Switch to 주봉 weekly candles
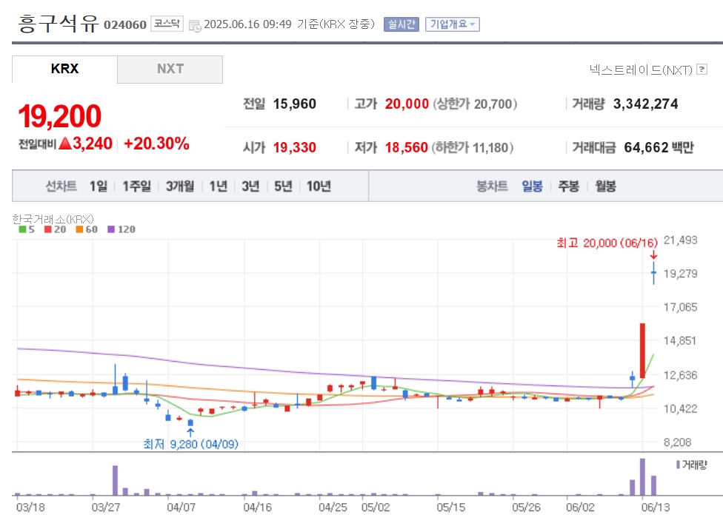 568,186
